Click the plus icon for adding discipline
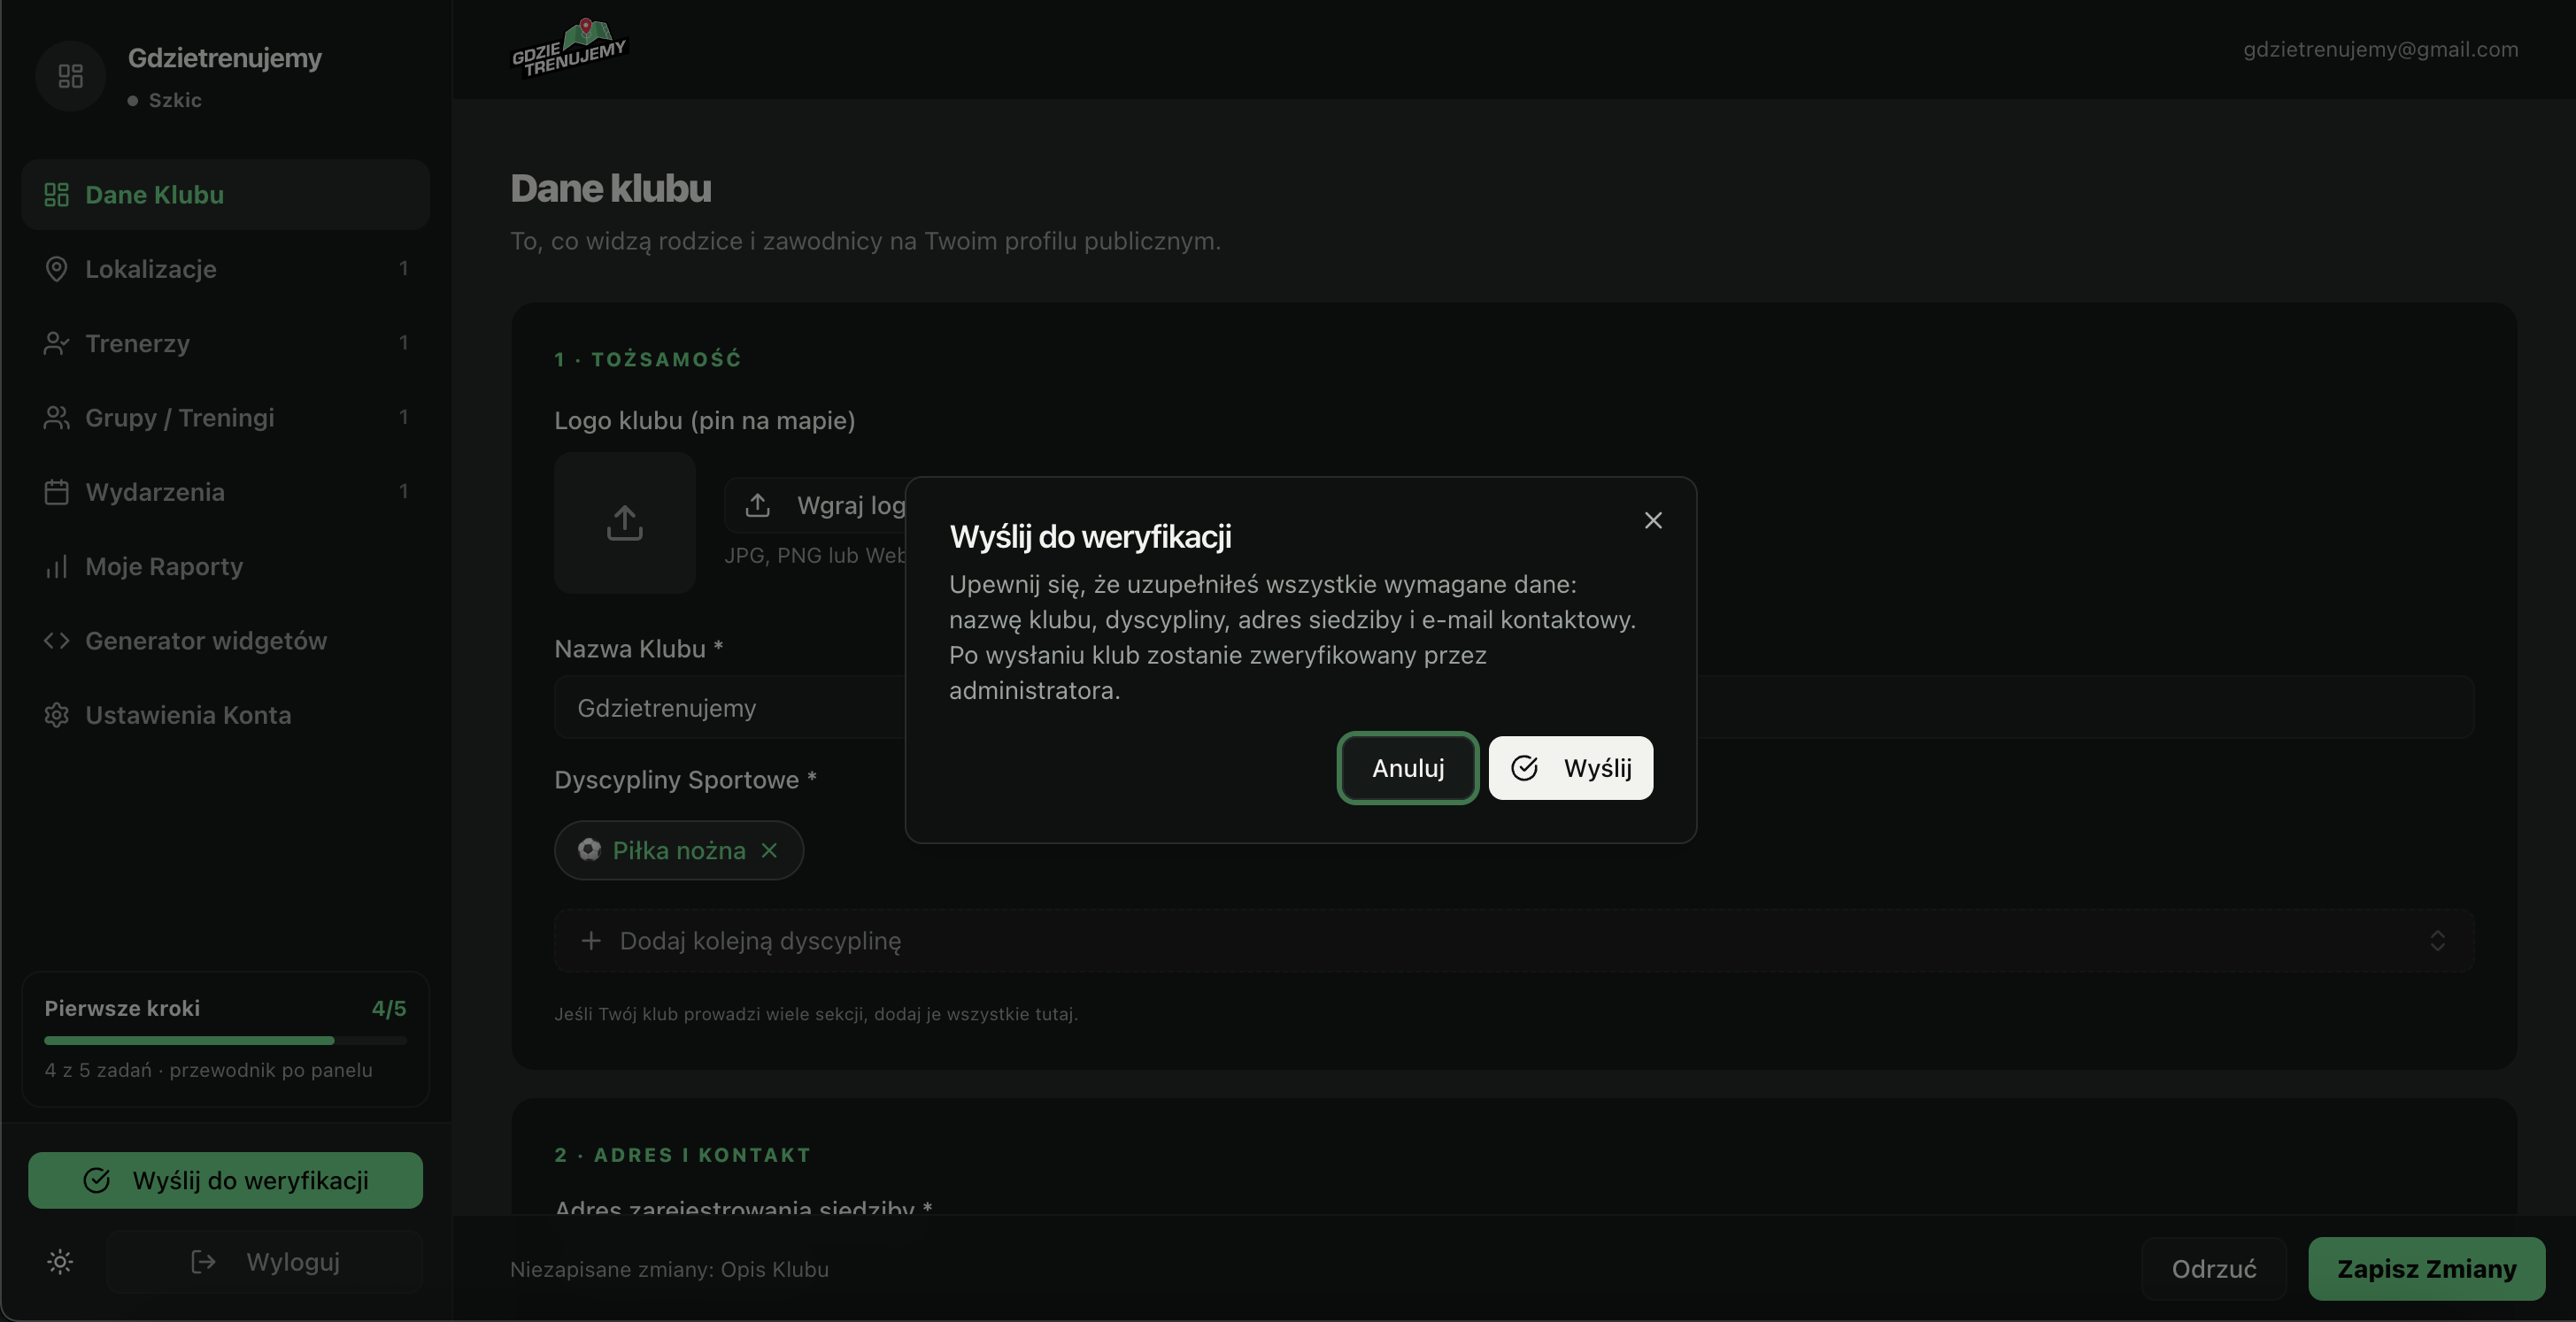The height and width of the screenshot is (1322, 2576). (x=591, y=941)
